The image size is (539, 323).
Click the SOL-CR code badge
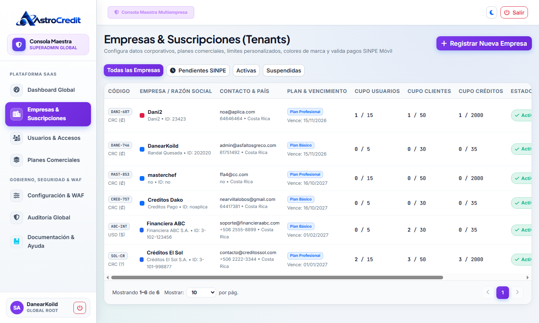(x=118, y=256)
